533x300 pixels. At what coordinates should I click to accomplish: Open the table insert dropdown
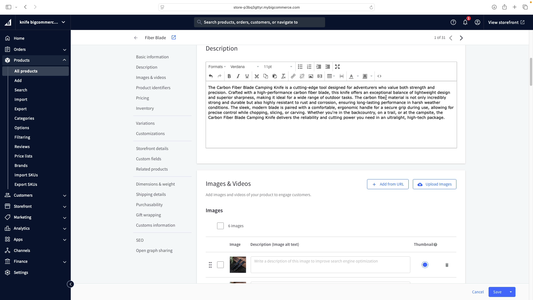click(x=331, y=76)
